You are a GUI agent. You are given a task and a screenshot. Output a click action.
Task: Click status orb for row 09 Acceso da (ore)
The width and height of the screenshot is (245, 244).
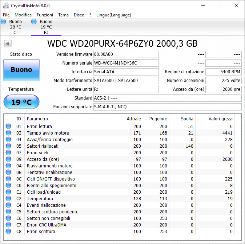tap(8, 159)
